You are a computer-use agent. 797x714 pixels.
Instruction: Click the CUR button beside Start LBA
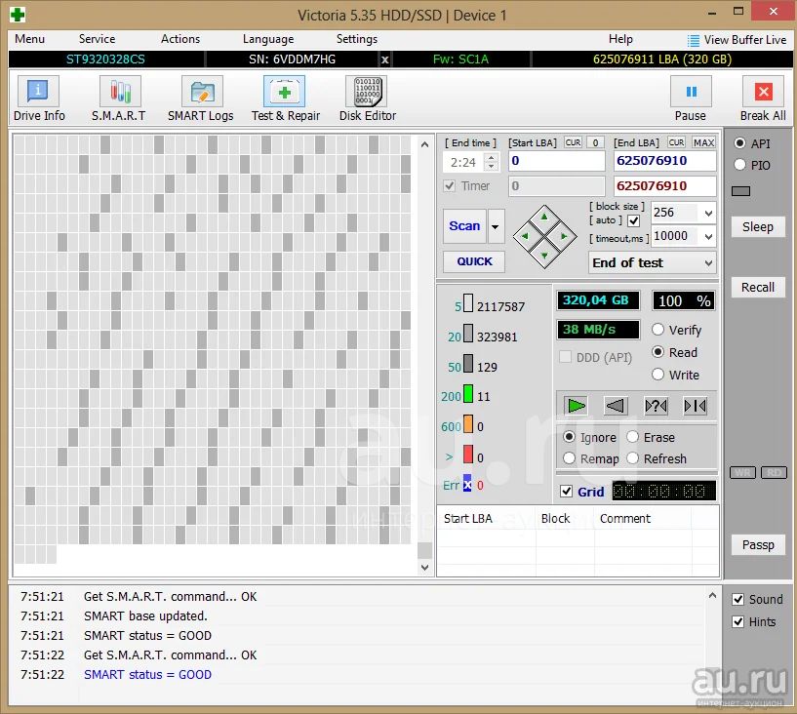point(573,142)
